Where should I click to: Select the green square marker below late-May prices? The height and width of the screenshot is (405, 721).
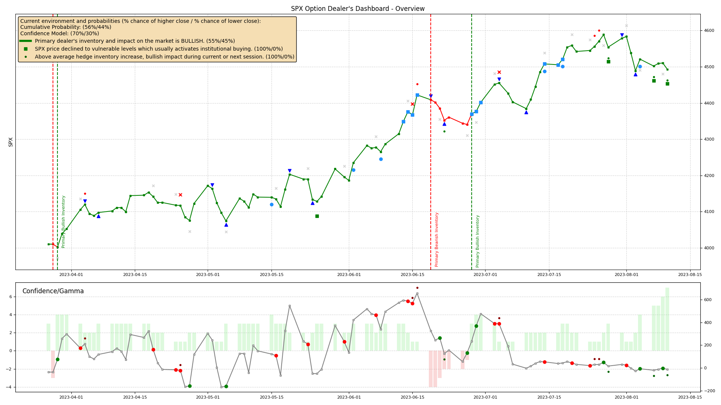[x=317, y=216]
